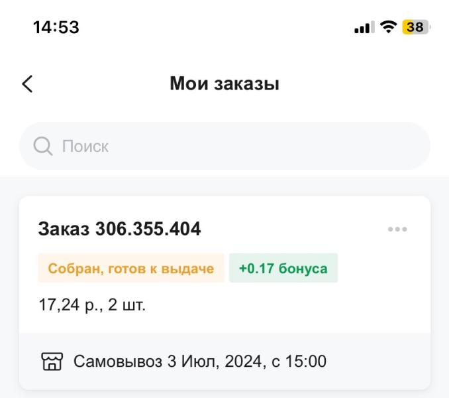Tap the +0.17 бонуса green badge
The image size is (449, 398).
(283, 268)
